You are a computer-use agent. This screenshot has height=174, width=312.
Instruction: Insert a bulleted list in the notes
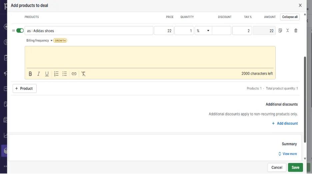click(x=64, y=74)
